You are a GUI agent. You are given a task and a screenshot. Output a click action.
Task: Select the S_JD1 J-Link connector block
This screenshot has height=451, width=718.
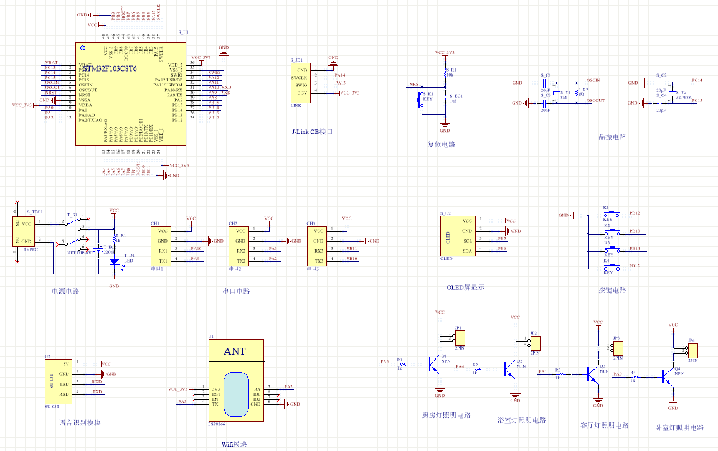pyautogui.click(x=301, y=83)
